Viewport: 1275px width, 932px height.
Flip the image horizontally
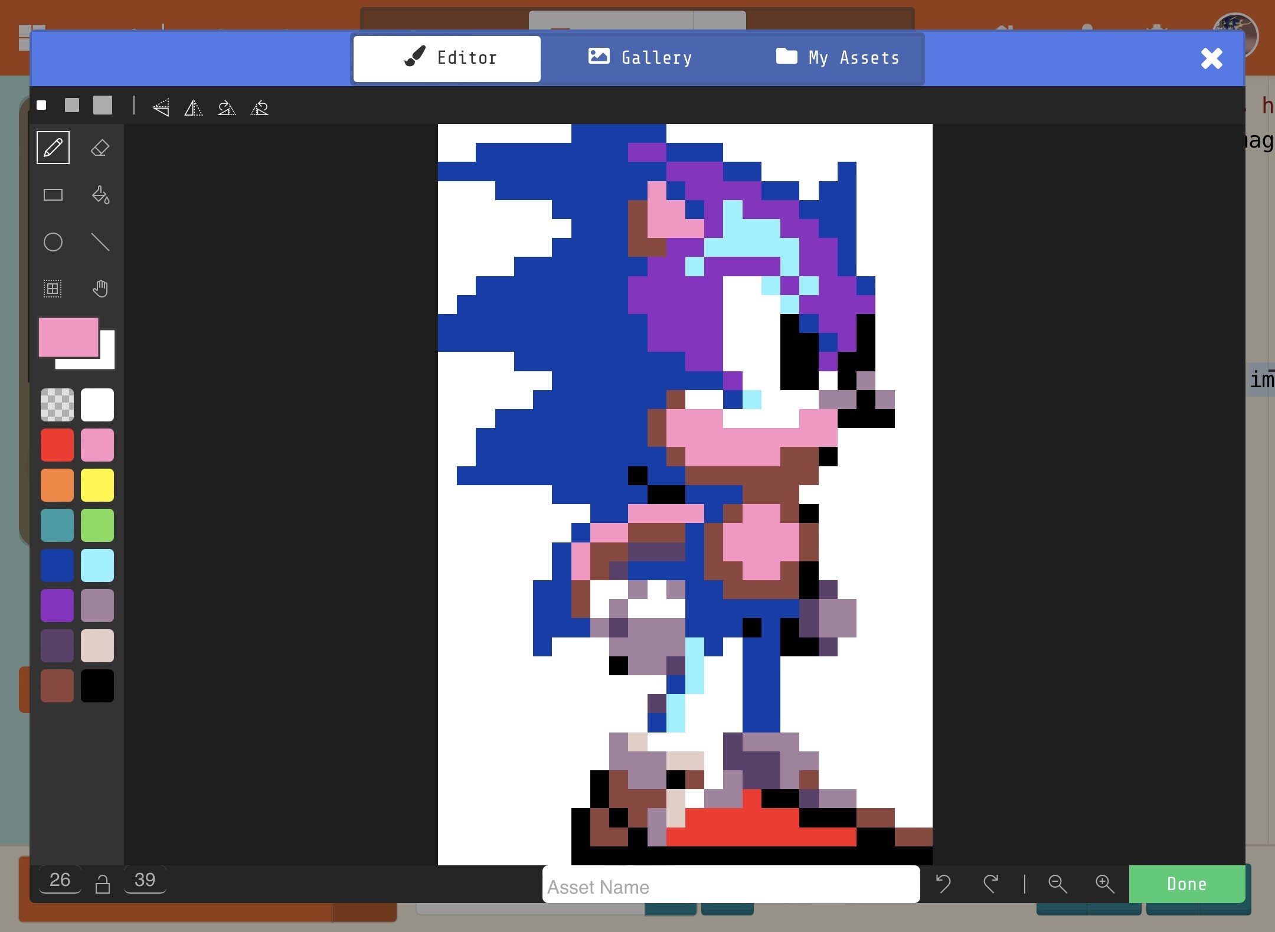tap(194, 107)
